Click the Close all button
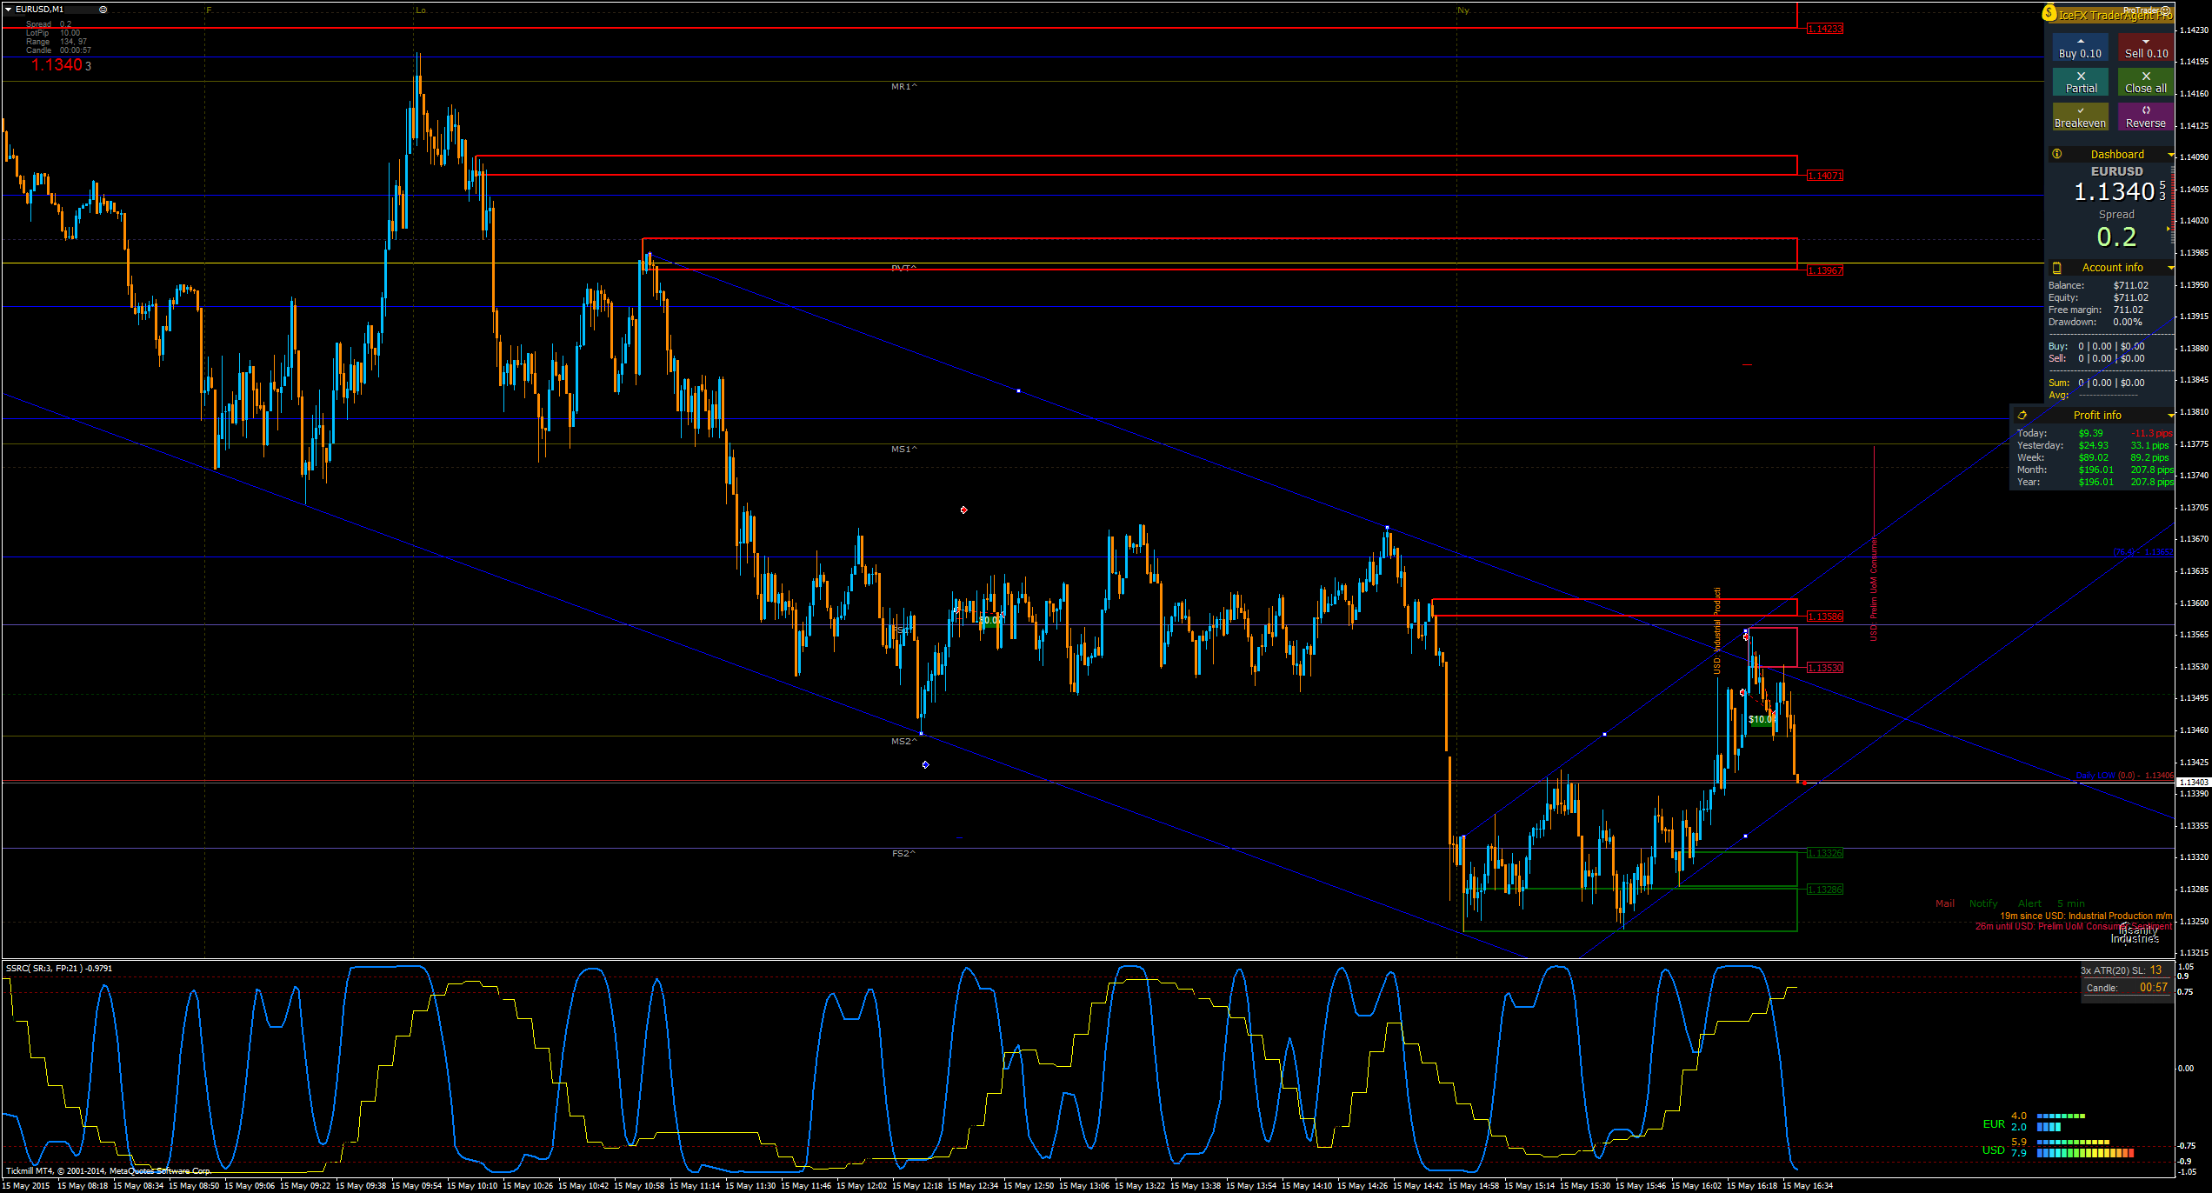This screenshot has width=2212, height=1193. pos(2145,82)
